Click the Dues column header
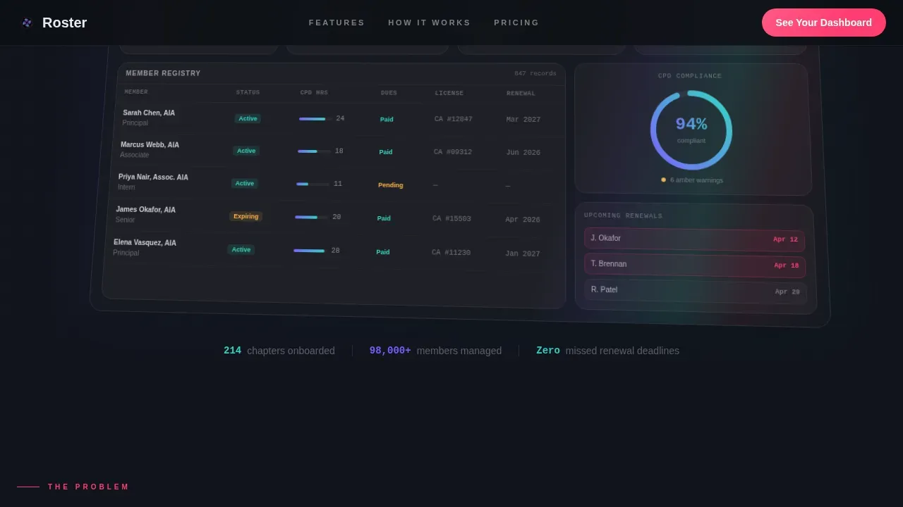The height and width of the screenshot is (507, 903). tap(389, 93)
